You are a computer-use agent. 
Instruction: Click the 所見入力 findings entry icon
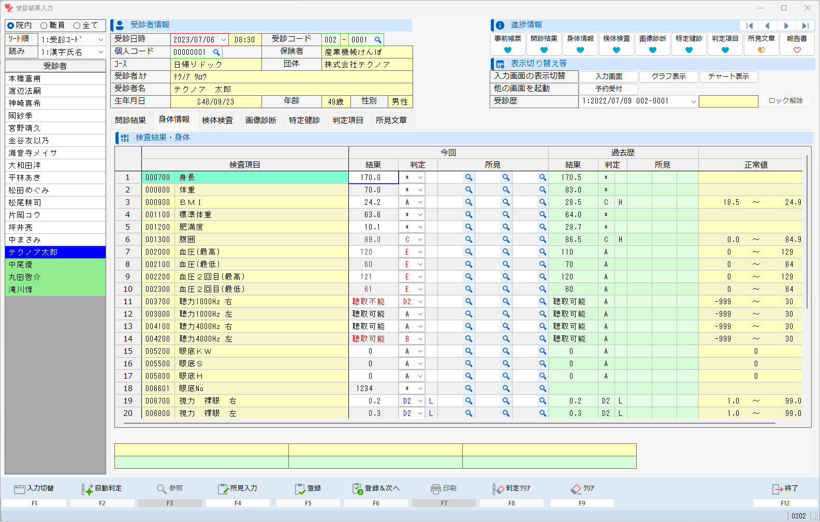pyautogui.click(x=223, y=489)
